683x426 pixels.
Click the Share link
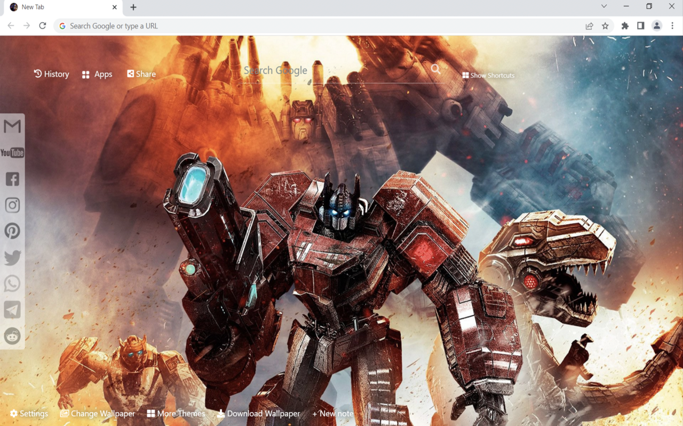point(141,74)
